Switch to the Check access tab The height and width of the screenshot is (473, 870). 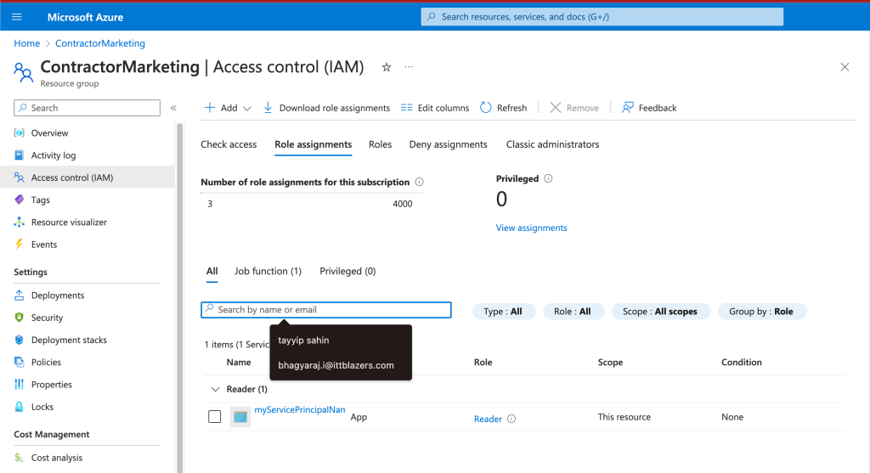[229, 144]
